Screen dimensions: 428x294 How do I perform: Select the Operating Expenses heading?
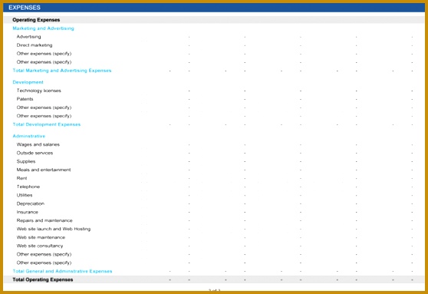(x=36, y=20)
